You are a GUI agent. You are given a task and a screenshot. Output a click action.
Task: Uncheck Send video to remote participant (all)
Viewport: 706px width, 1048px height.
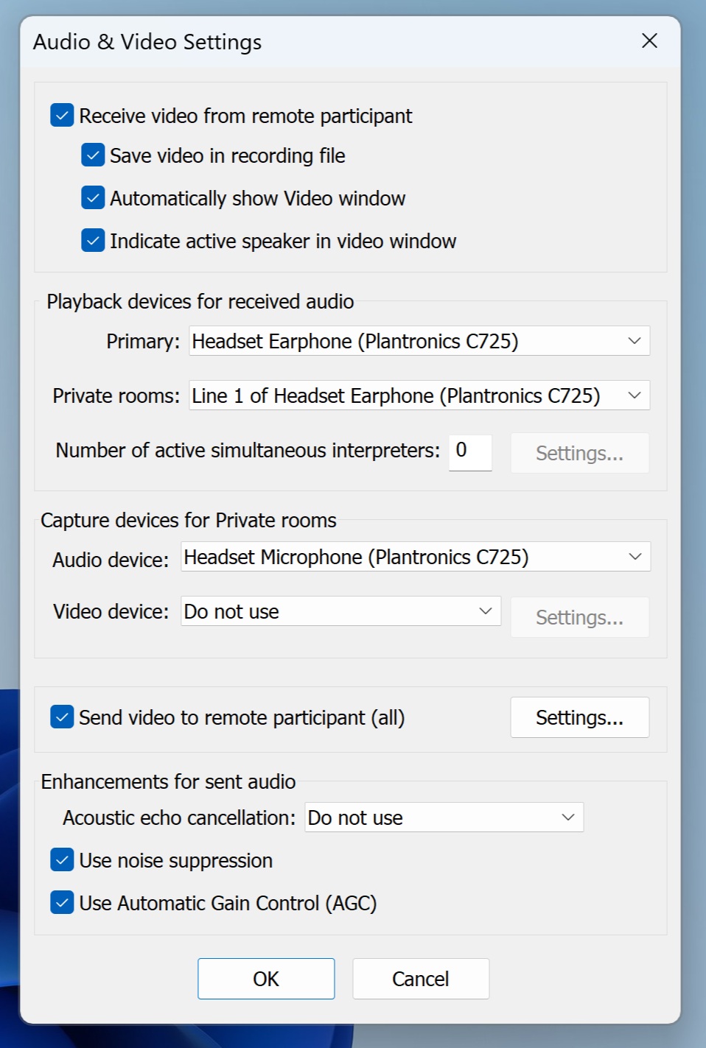(62, 717)
